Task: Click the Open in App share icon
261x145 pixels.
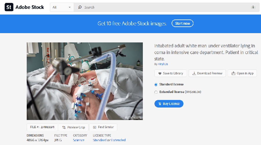Action: coord(233,73)
